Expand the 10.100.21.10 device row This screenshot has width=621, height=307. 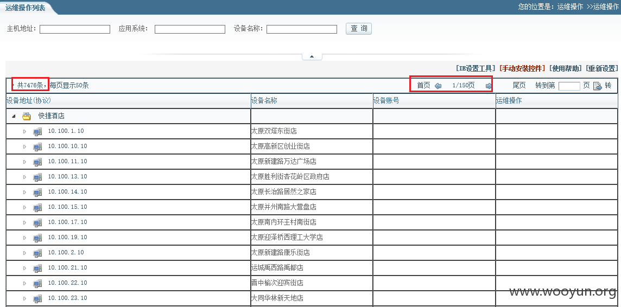coord(24,268)
